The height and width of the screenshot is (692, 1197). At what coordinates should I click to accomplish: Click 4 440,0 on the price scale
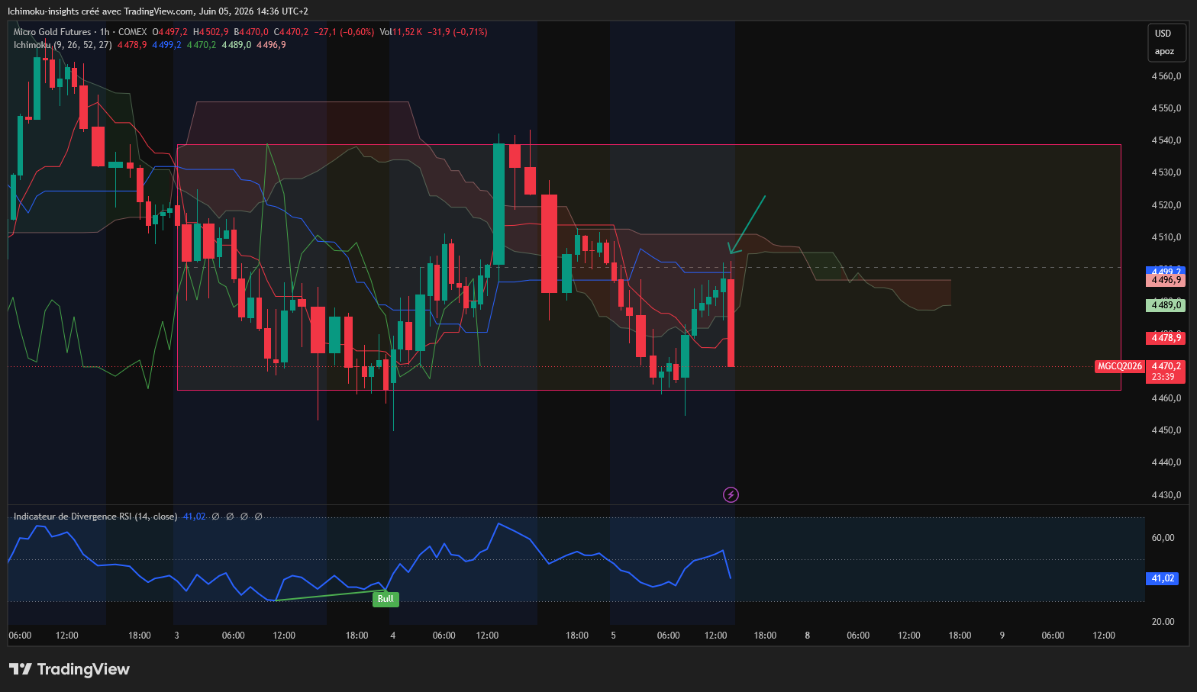(1166, 462)
